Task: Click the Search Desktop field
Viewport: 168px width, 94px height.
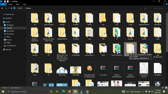Action: point(157,8)
